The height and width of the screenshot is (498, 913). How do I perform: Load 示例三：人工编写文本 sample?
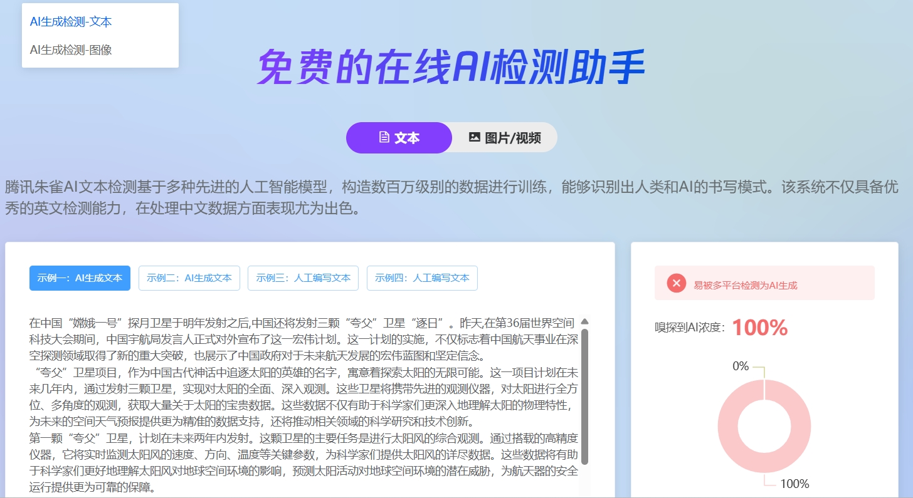[303, 278]
